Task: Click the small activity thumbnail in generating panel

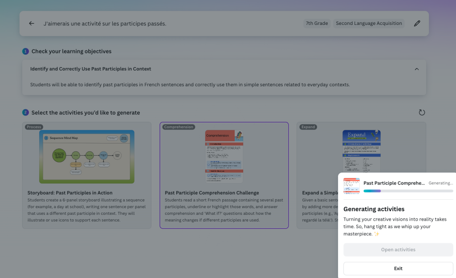Action: click(351, 186)
